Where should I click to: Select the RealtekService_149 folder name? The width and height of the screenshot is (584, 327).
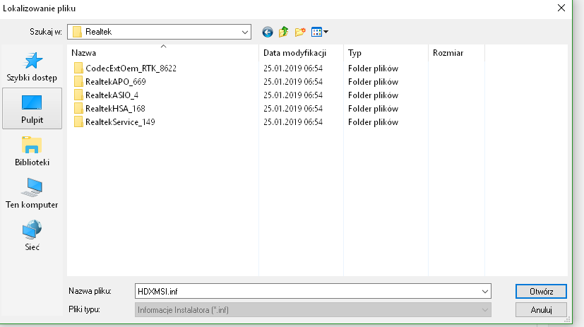(x=120, y=121)
